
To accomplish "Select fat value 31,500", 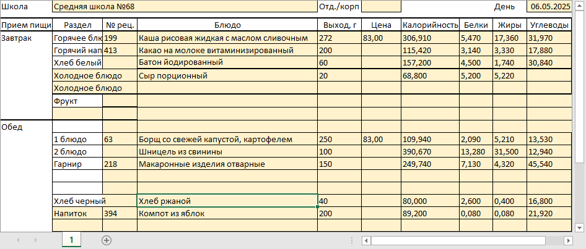I will click(x=510, y=152).
